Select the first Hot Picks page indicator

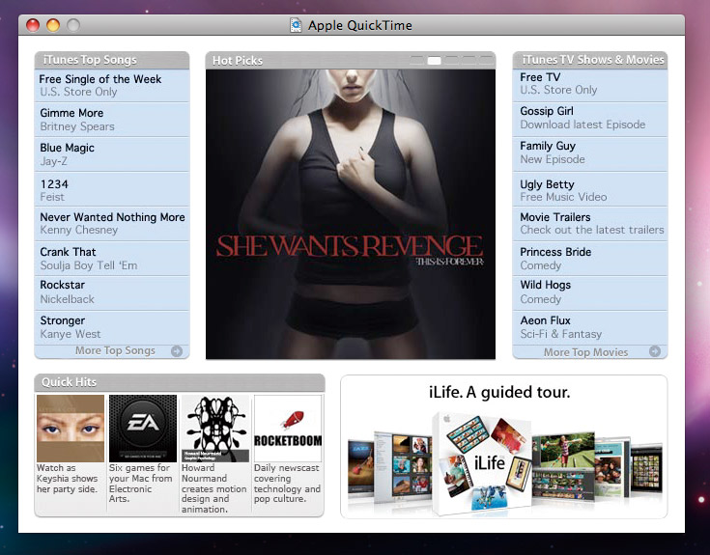coord(416,60)
